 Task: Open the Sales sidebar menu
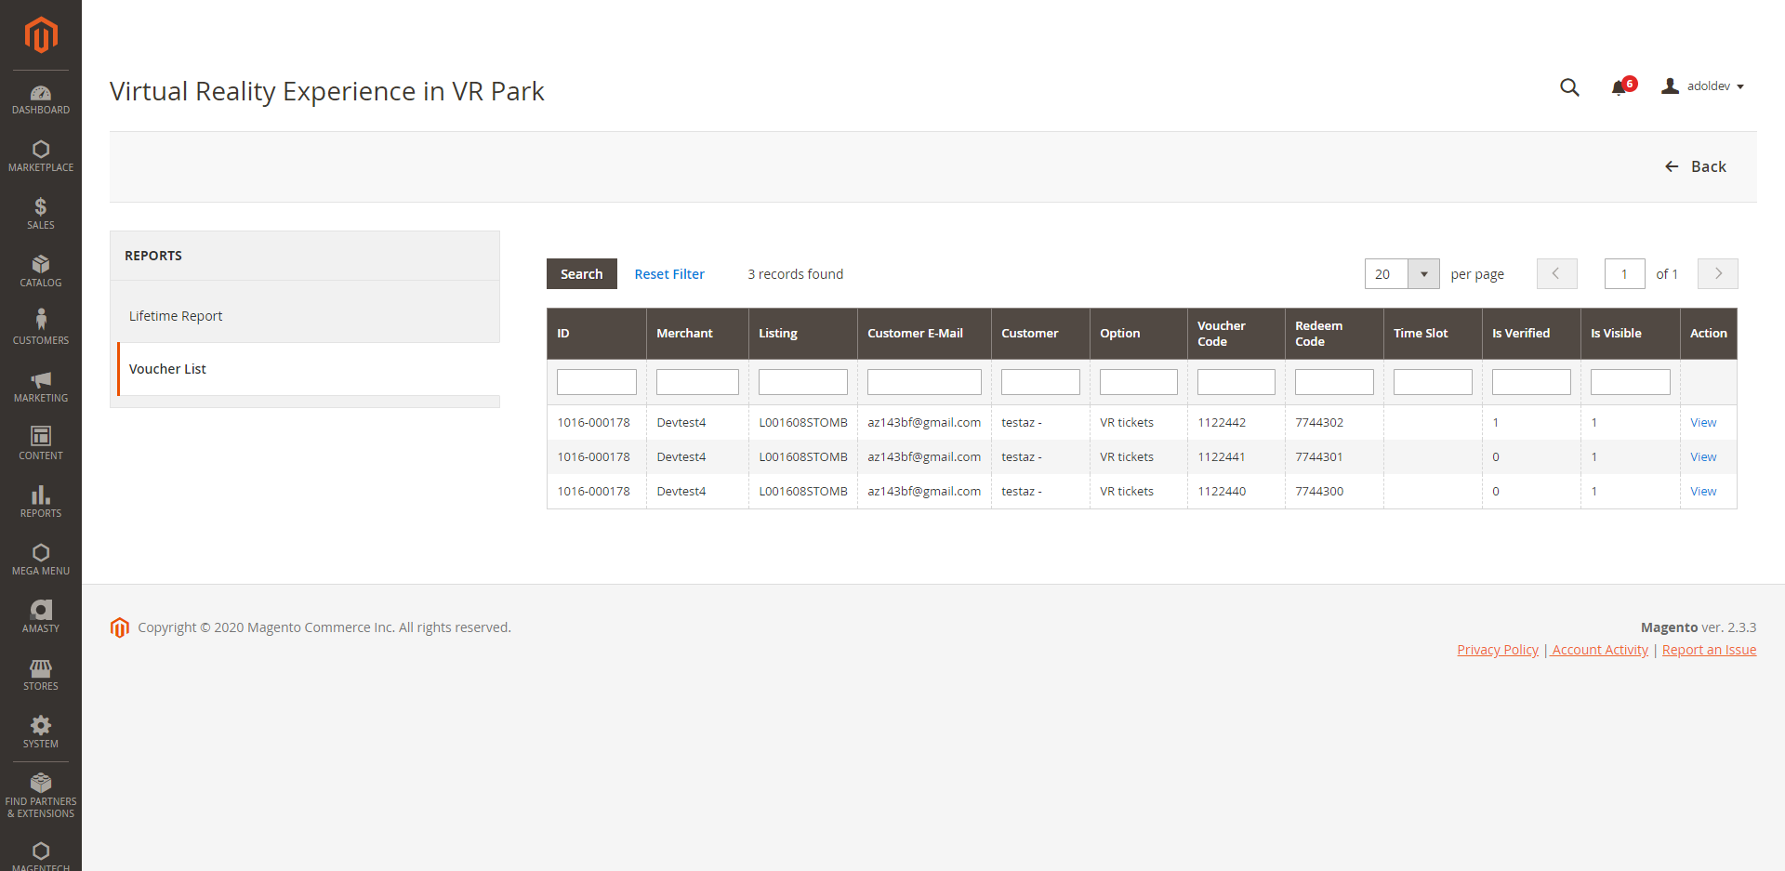(41, 215)
